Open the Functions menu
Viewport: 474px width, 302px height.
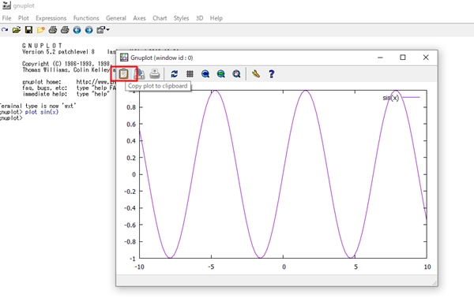coord(86,18)
